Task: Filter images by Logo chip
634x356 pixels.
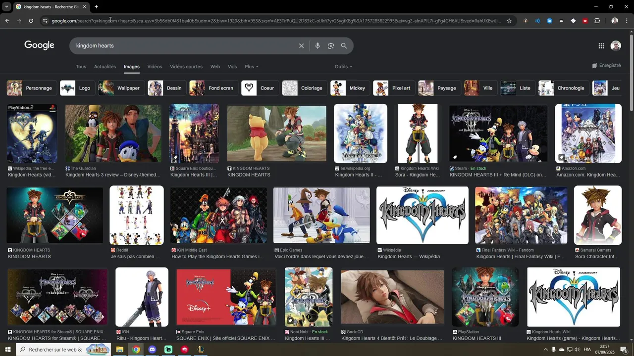Action: point(77,88)
